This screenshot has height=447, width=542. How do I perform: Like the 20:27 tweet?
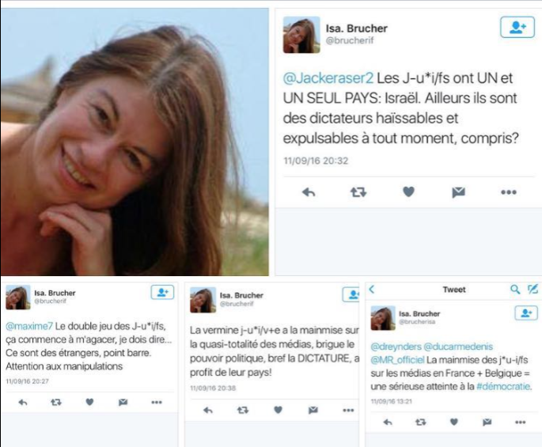click(89, 402)
